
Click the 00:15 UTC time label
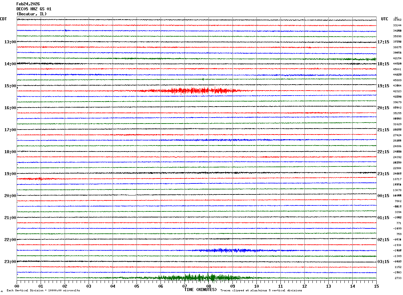coord(383,196)
